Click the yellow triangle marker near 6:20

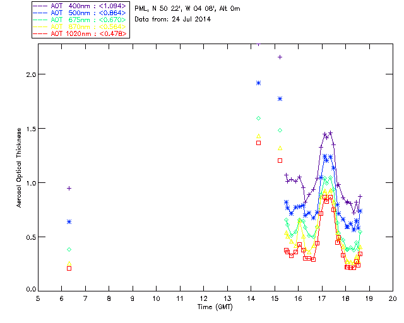(69, 264)
